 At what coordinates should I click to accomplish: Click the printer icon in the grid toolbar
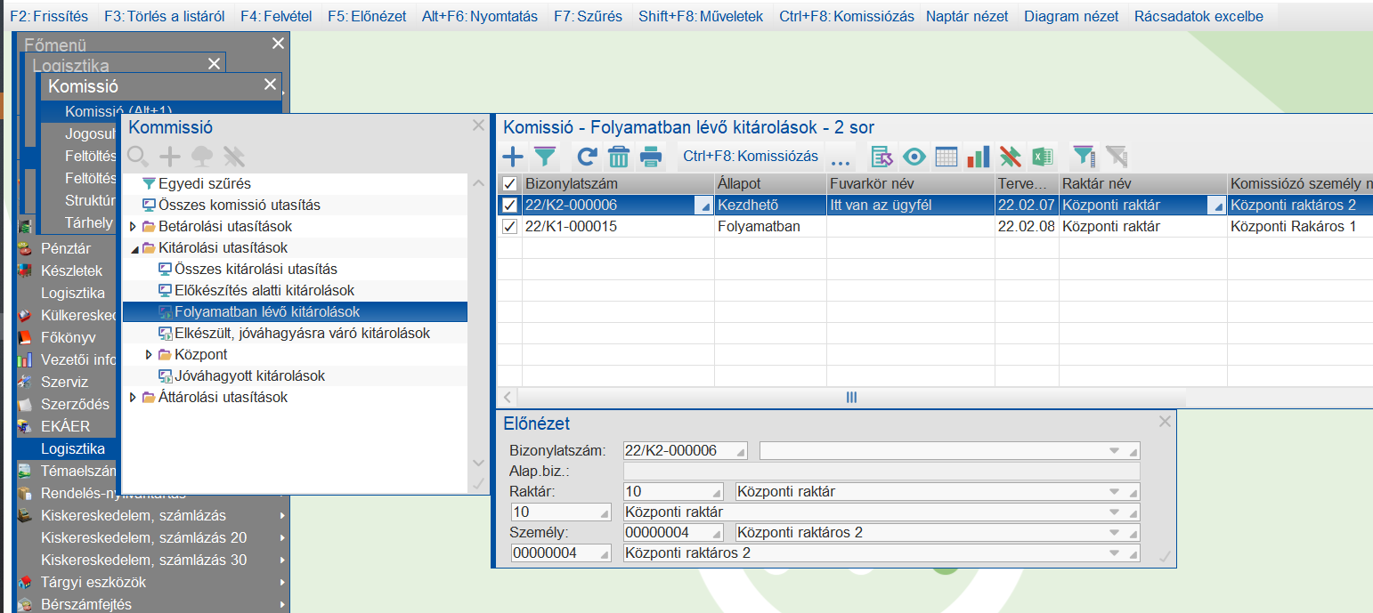[x=651, y=157]
